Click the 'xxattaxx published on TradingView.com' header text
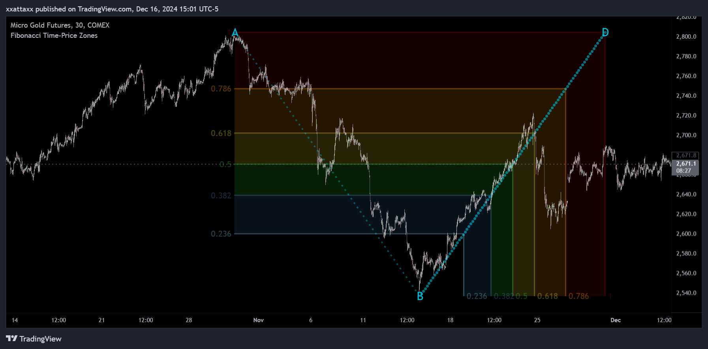The width and height of the screenshot is (708, 349). click(x=69, y=9)
